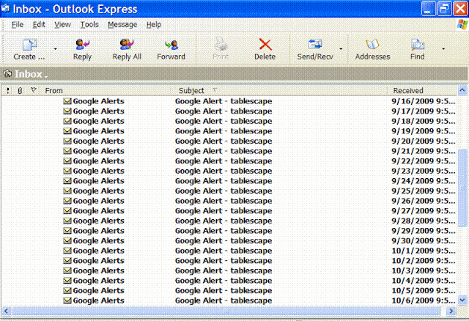Open the Addresses book icon
The width and height of the screenshot is (469, 321).
point(372,45)
